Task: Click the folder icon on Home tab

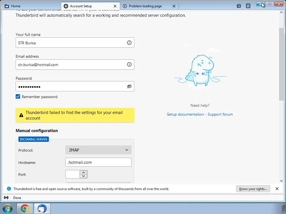Action: point(7,6)
